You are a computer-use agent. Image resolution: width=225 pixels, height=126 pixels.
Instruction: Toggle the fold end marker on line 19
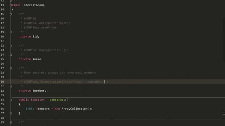pos(11,32)
